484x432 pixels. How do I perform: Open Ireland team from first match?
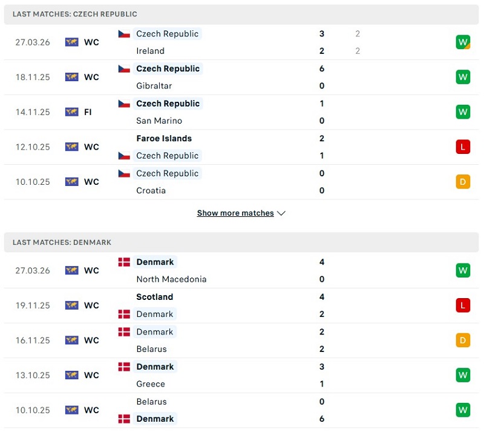[150, 51]
